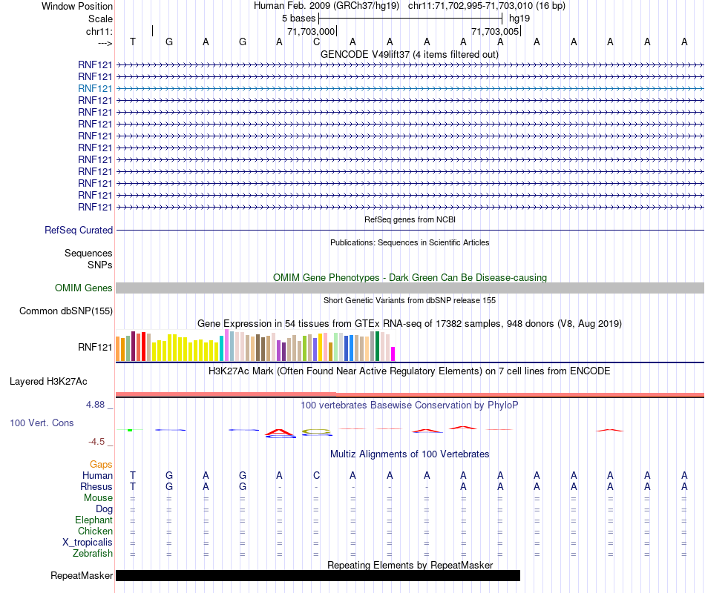705x593 pixels.
Task: Click the yellow C conservation logo glyph
Action: [317, 431]
